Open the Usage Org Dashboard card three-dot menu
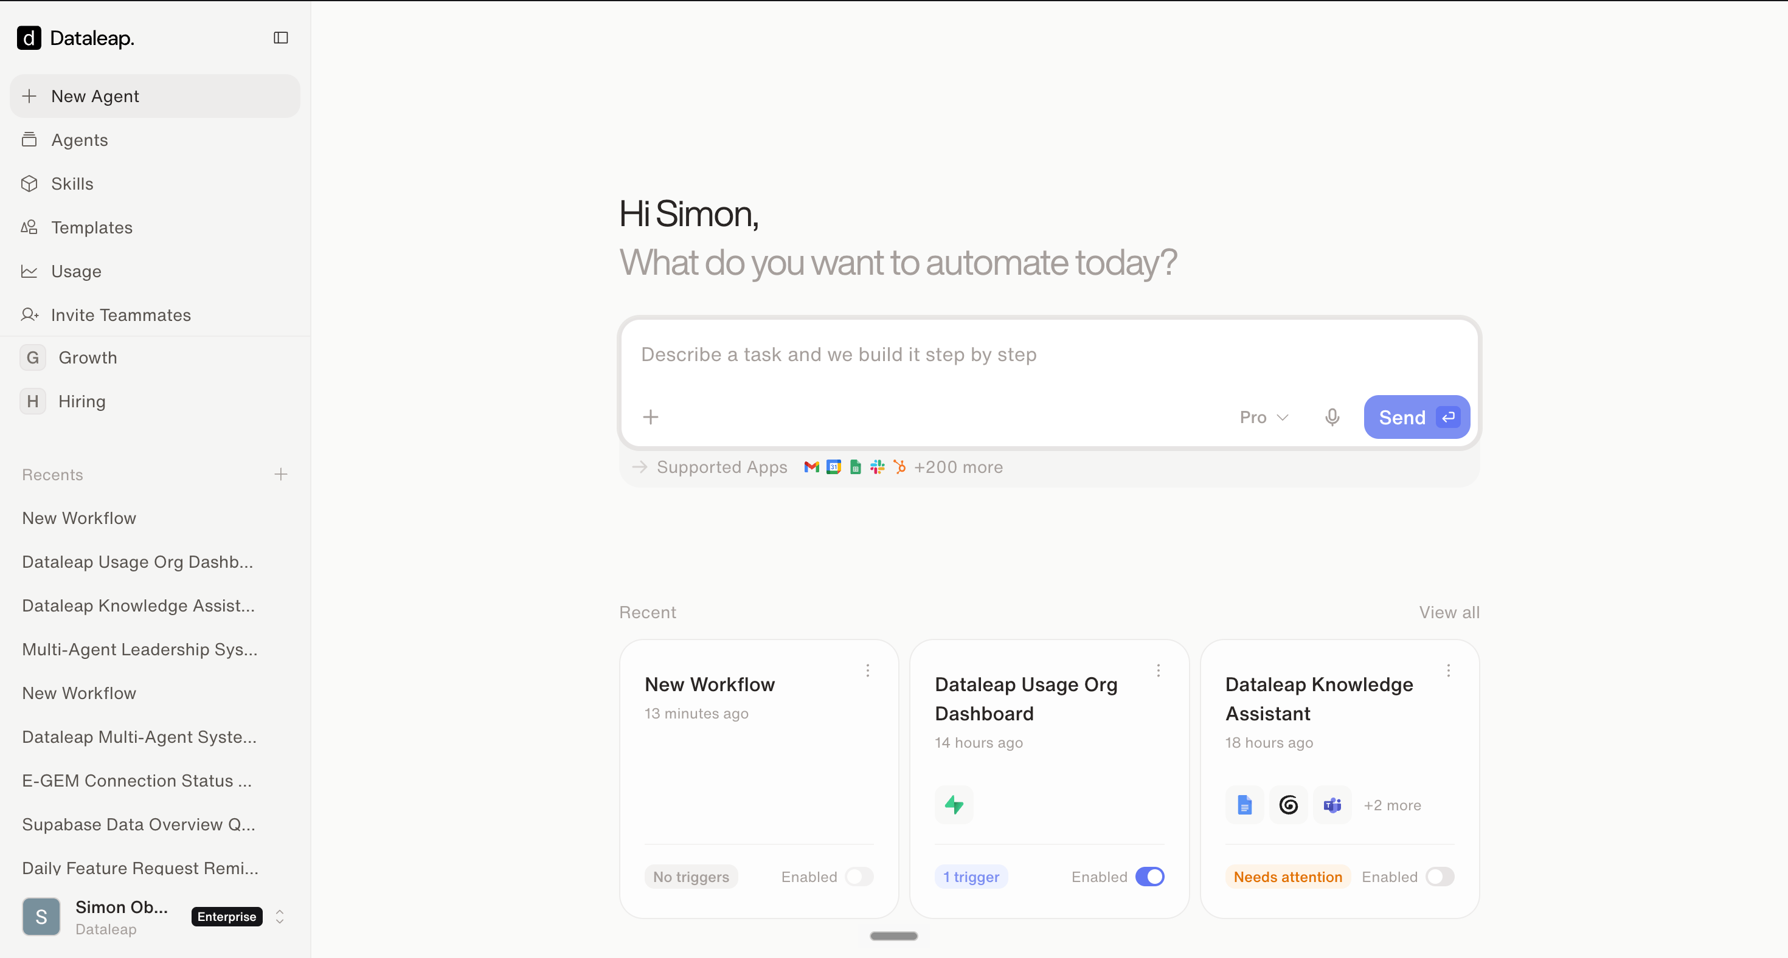Screen dimensions: 1788x958 (1158, 670)
